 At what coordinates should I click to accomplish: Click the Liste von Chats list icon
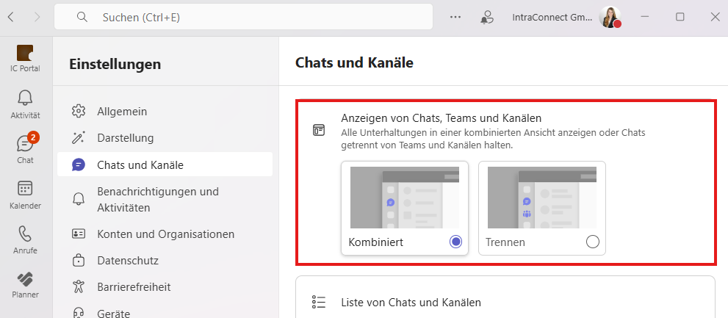[x=319, y=303]
